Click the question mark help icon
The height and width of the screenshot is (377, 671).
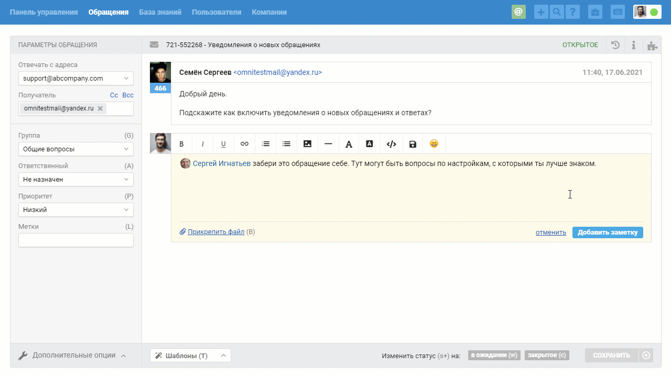pos(572,12)
